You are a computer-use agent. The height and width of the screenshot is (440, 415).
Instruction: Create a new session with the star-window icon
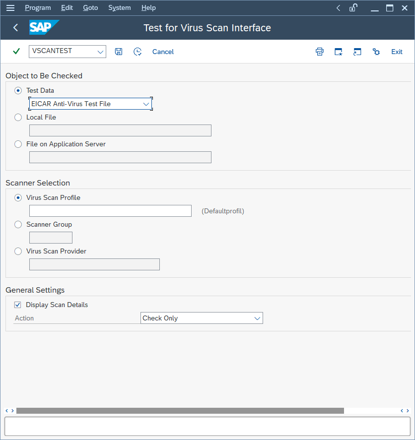pos(338,52)
